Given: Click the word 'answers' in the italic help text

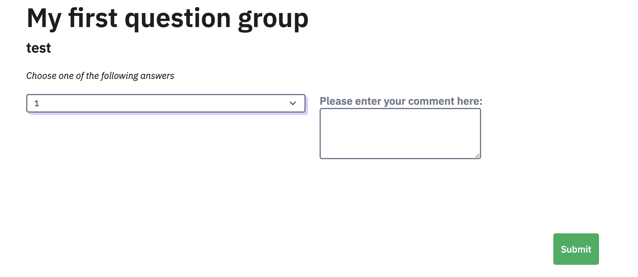Looking at the screenshot, I should [157, 76].
